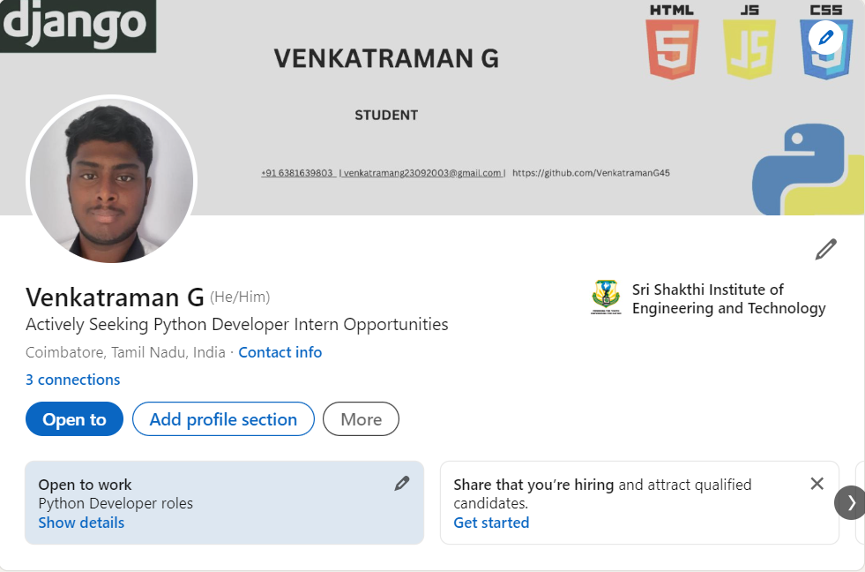Click the JS badge on banner
The image size is (865, 572).
749,42
